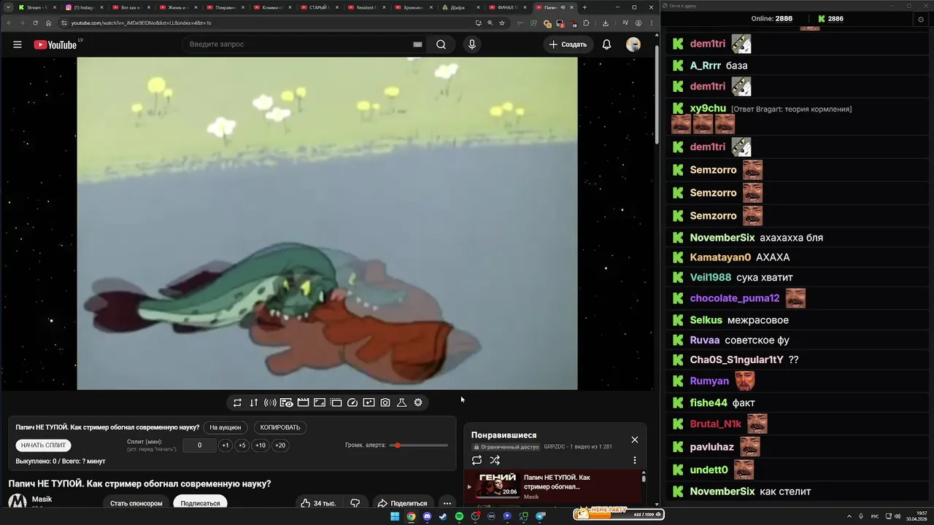934x525 pixels.
Task: Like the video with 34 тыс. button
Action: (x=318, y=503)
